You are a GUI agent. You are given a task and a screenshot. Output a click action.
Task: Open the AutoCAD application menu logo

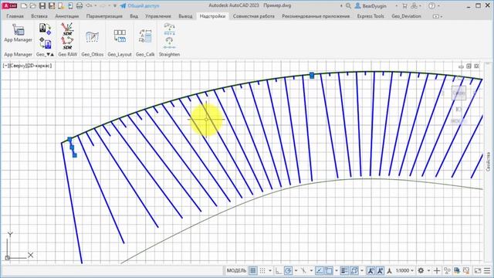(9, 5)
